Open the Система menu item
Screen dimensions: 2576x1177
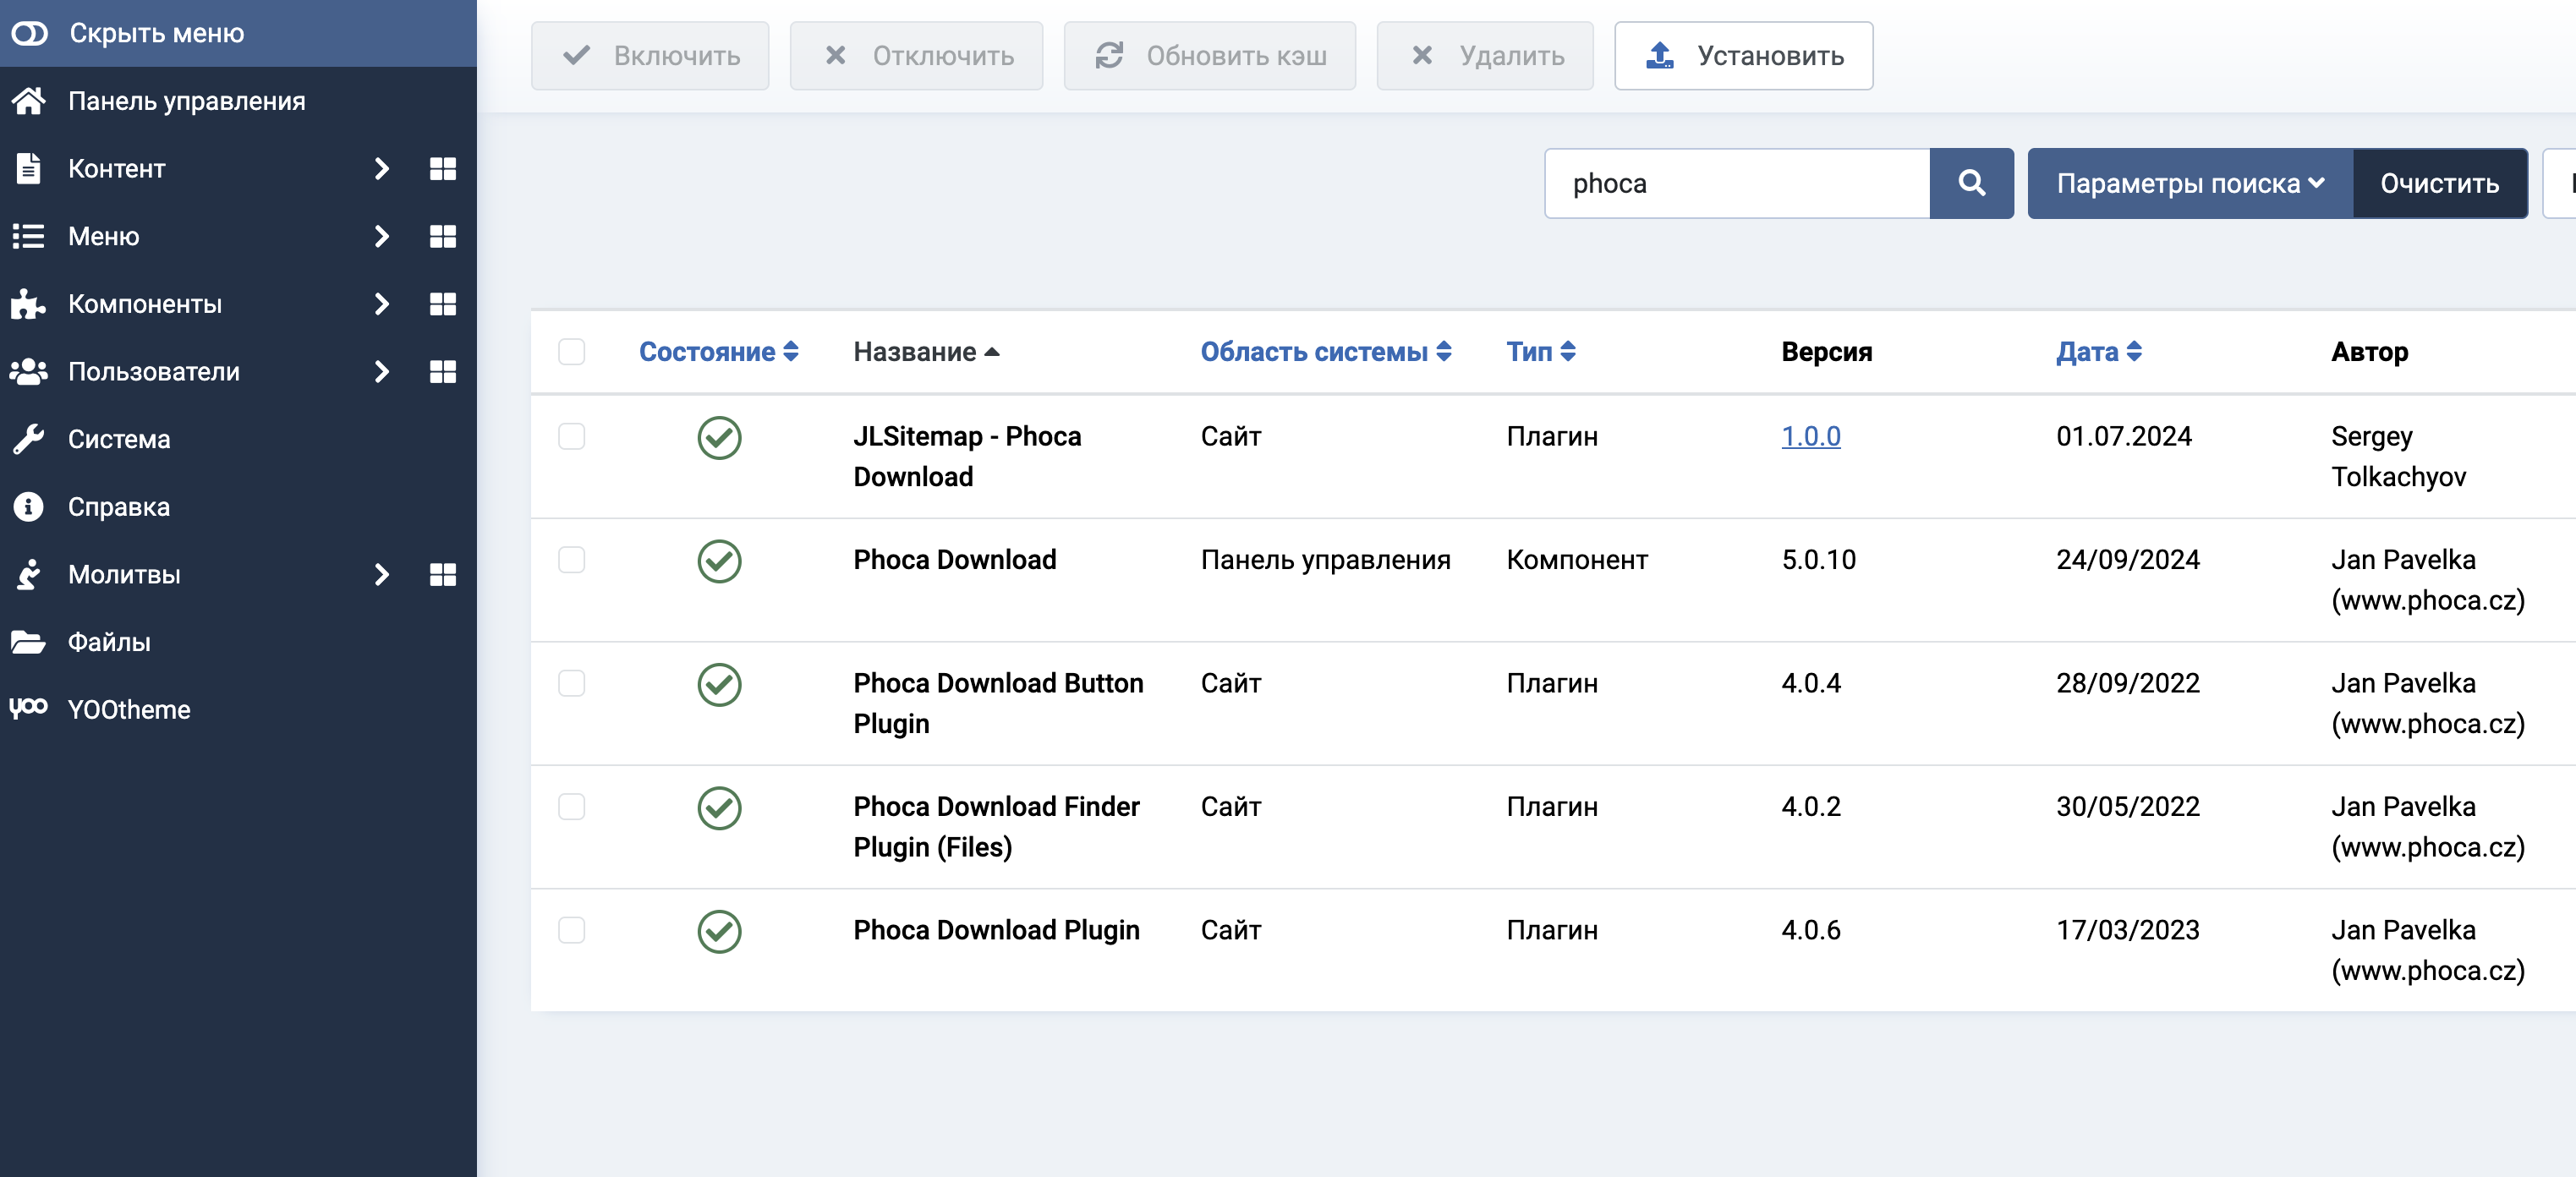pyautogui.click(x=119, y=439)
